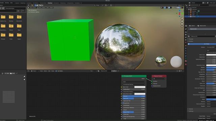
Task: Click the zoom icon in image editor panel
Action: point(24,77)
